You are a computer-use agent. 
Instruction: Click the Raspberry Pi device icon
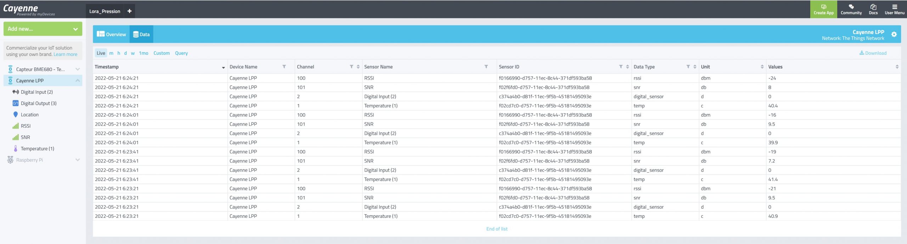pyautogui.click(x=10, y=160)
